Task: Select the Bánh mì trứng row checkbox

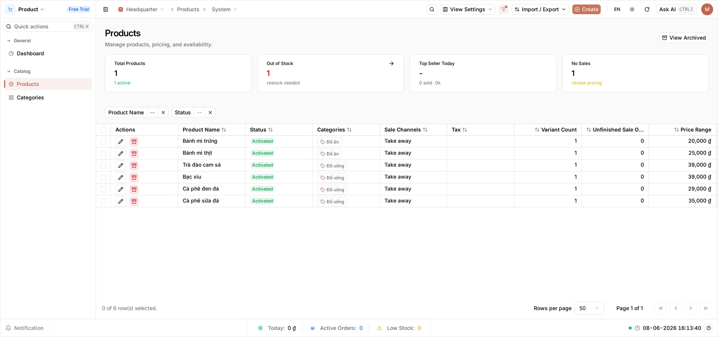Action: (x=103, y=142)
